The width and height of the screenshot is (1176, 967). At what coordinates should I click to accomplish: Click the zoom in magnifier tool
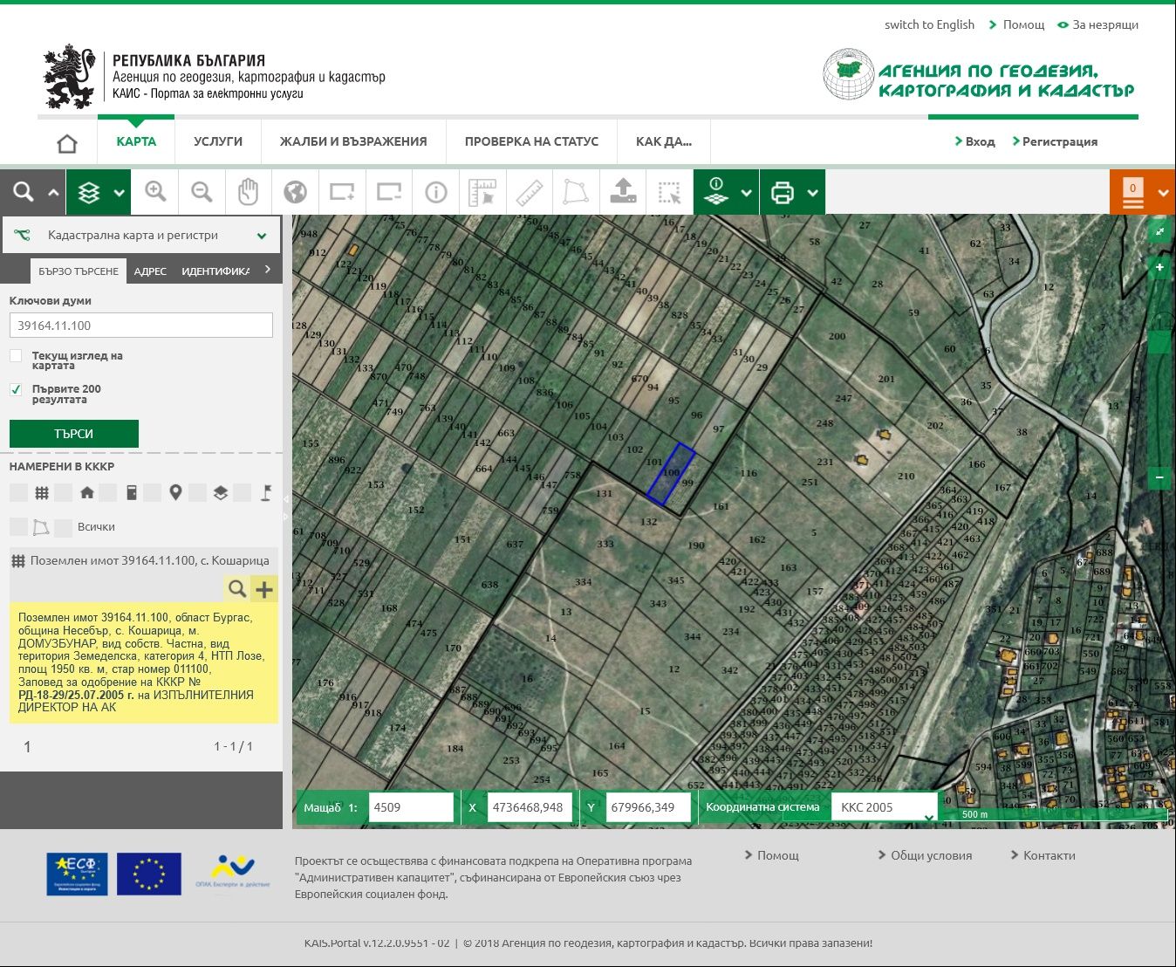pyautogui.click(x=155, y=192)
